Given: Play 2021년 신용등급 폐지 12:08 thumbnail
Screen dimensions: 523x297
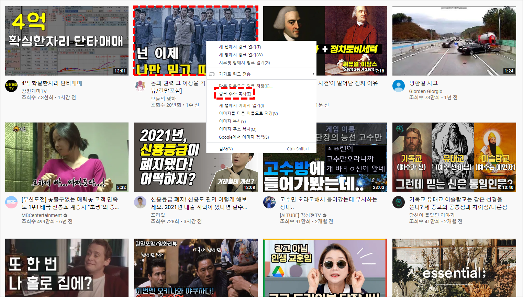Looking at the screenshot, I should pyautogui.click(x=196, y=157).
